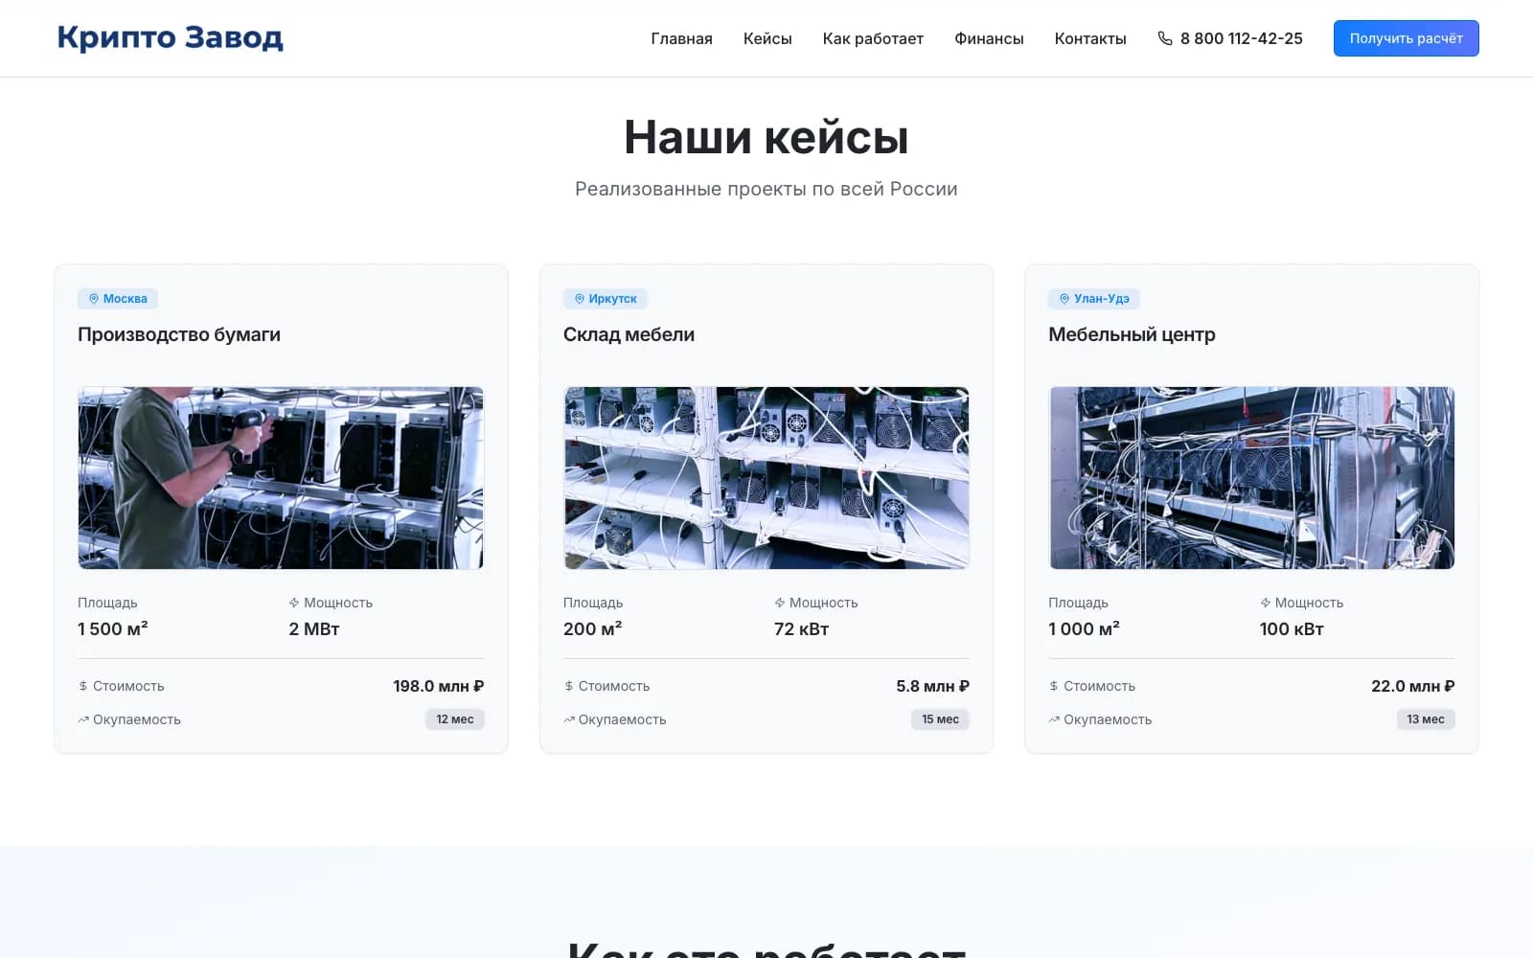Click the 1 500 м² area value

click(113, 629)
